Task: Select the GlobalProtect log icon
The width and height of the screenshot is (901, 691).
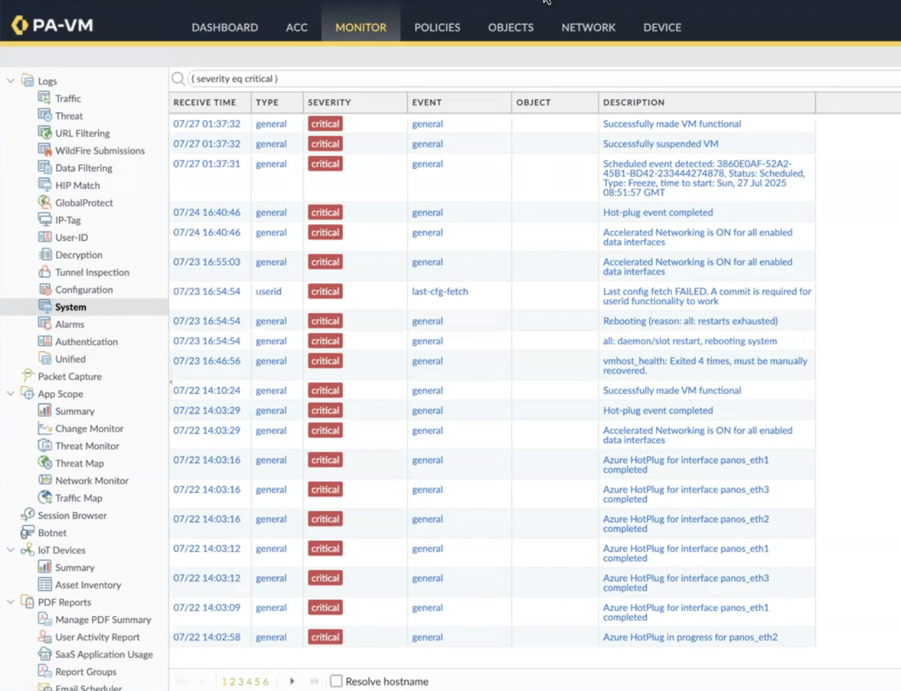Action: (44, 202)
